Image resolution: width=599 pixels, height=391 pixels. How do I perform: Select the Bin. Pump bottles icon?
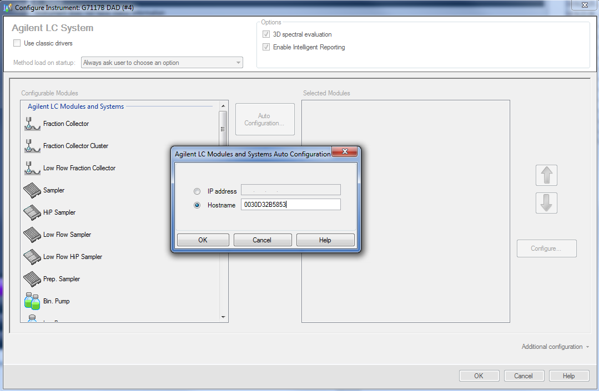tap(32, 301)
